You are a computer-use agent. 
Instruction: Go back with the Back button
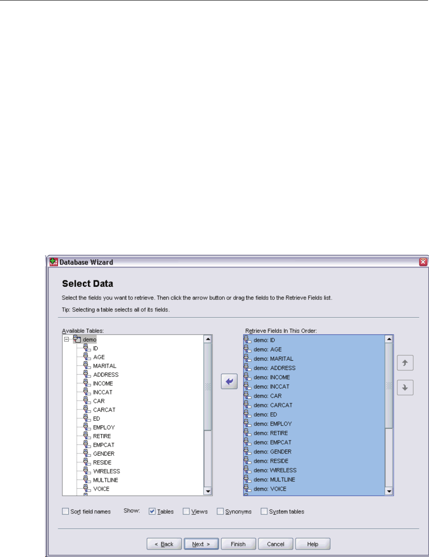click(x=164, y=544)
